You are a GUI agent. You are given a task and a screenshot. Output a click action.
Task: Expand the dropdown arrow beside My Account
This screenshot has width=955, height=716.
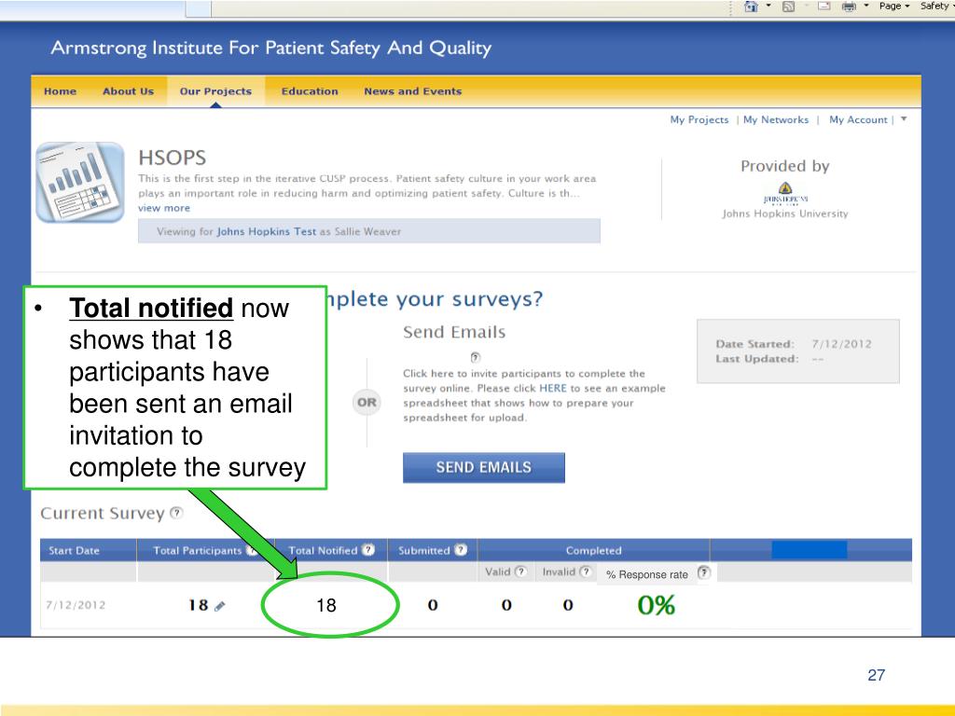(904, 119)
